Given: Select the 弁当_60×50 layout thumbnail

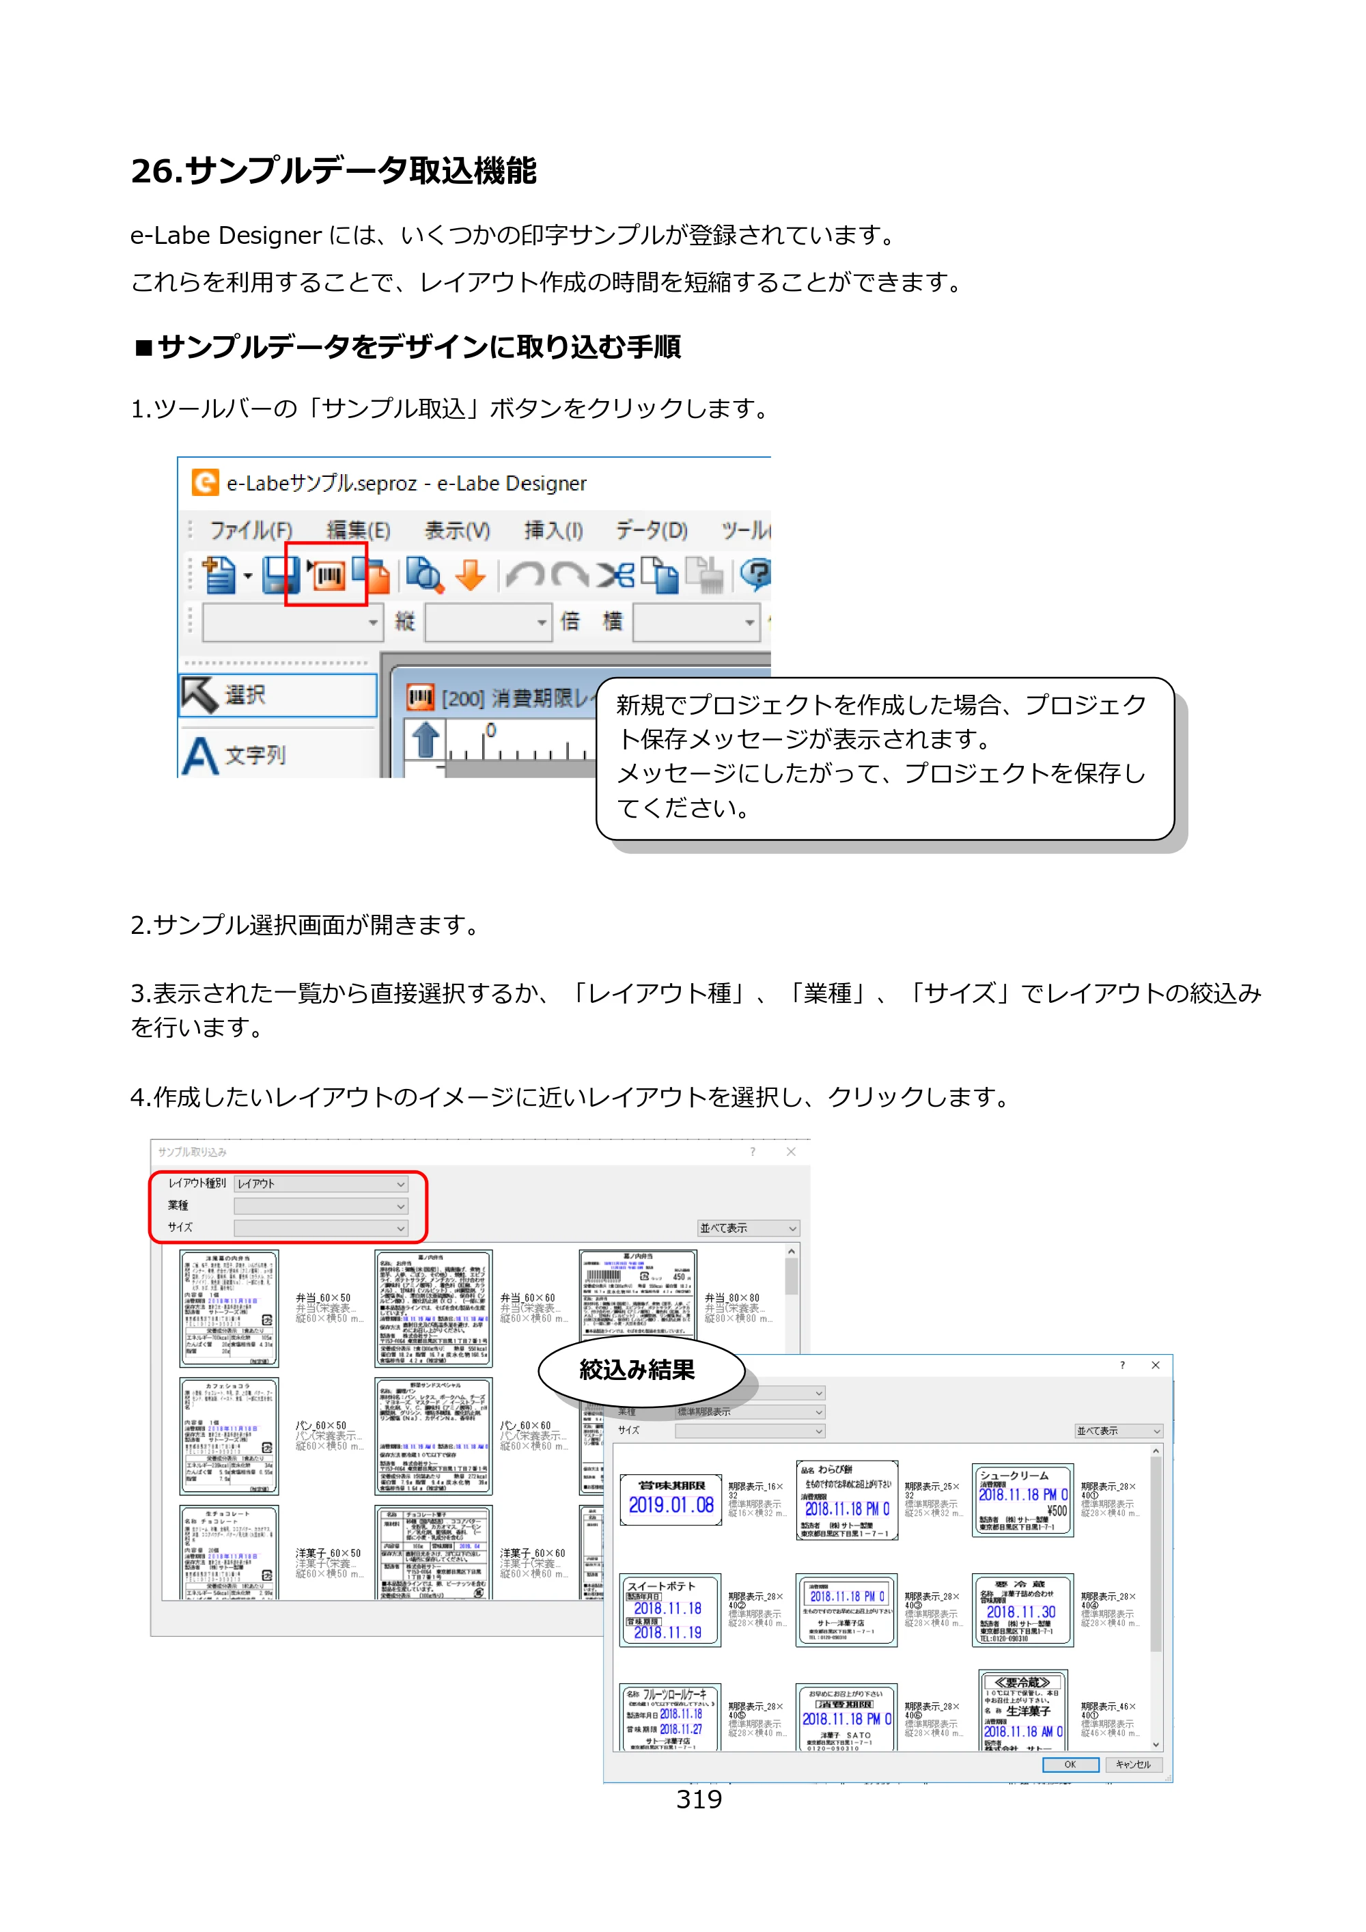Looking at the screenshot, I should (x=229, y=1308).
